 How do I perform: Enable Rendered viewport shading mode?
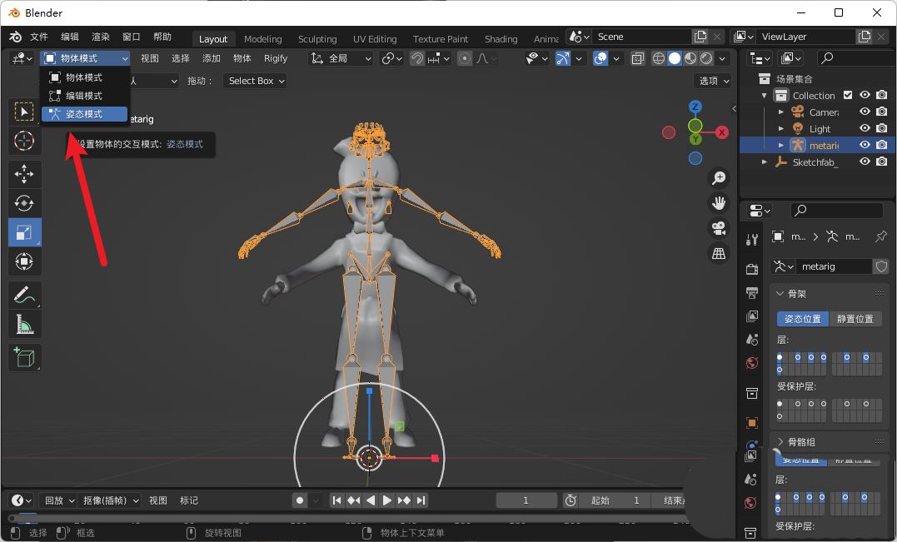[x=705, y=58]
